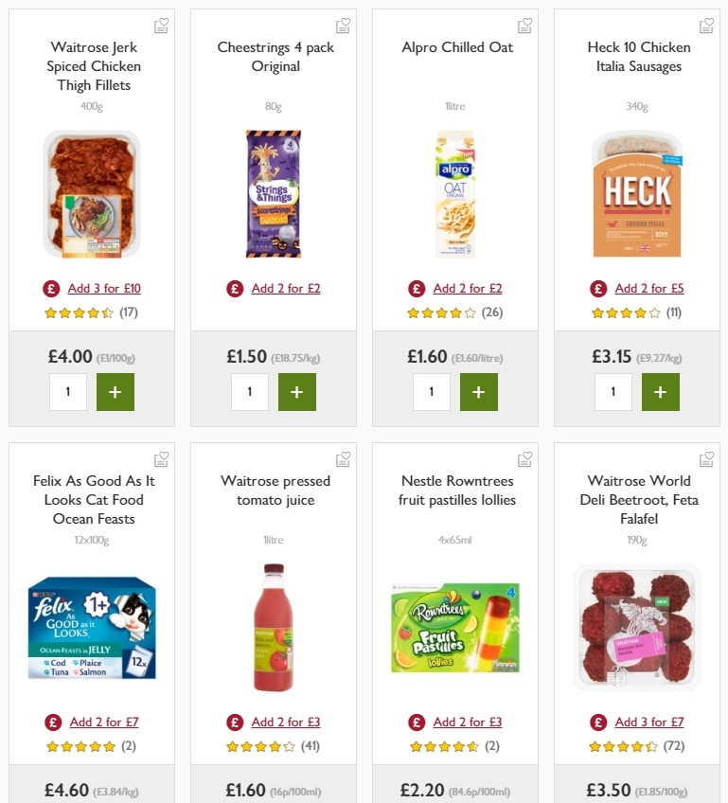
Task: Open the 'Add 2 for £3' tomato juice offer
Action: click(285, 721)
